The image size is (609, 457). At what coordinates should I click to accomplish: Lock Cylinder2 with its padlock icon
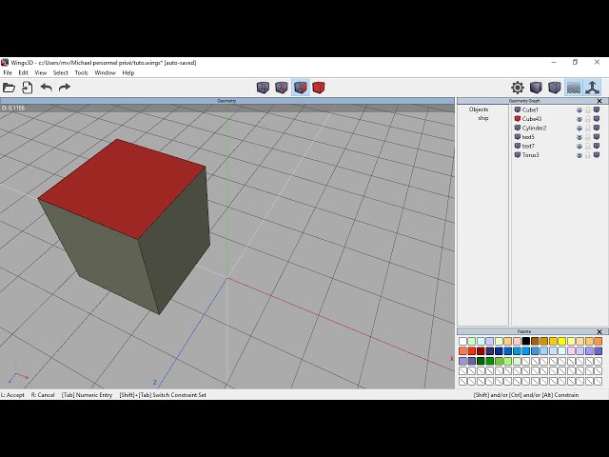pos(588,128)
